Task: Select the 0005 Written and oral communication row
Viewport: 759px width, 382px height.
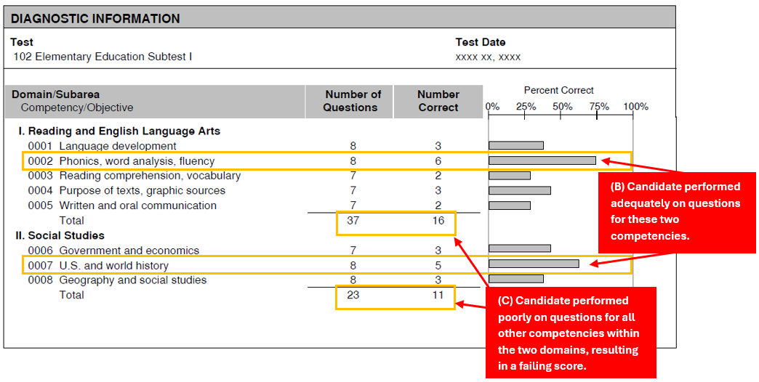Action: [x=122, y=206]
